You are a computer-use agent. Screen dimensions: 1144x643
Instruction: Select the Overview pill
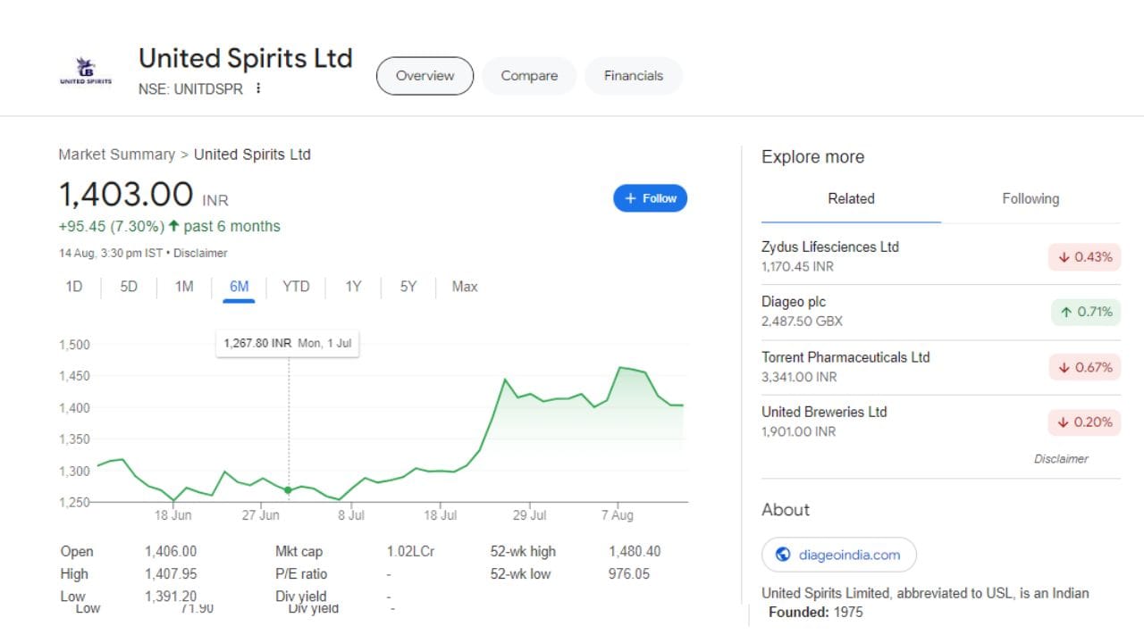click(425, 76)
